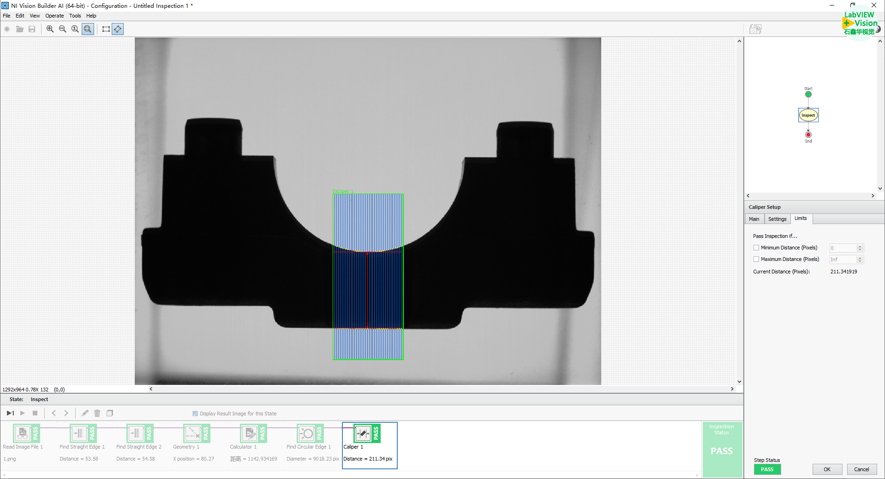The image size is (885, 479).
Task: Switch to the Settings tab
Action: click(x=777, y=219)
